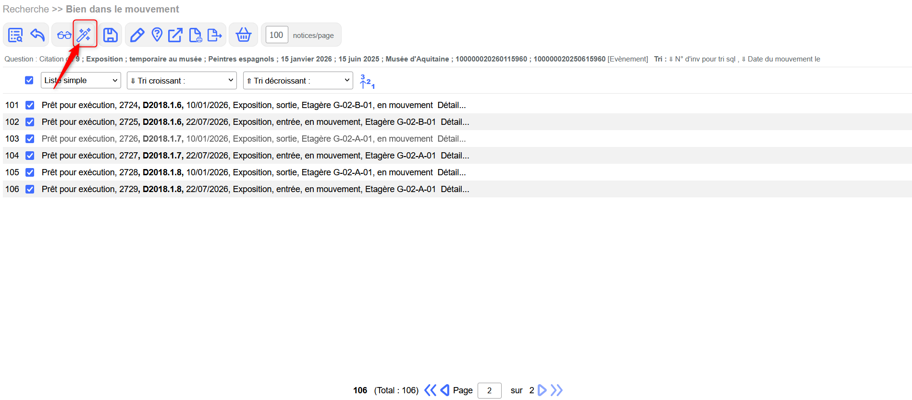Click the back arrow icon
The height and width of the screenshot is (400, 912).
37,35
